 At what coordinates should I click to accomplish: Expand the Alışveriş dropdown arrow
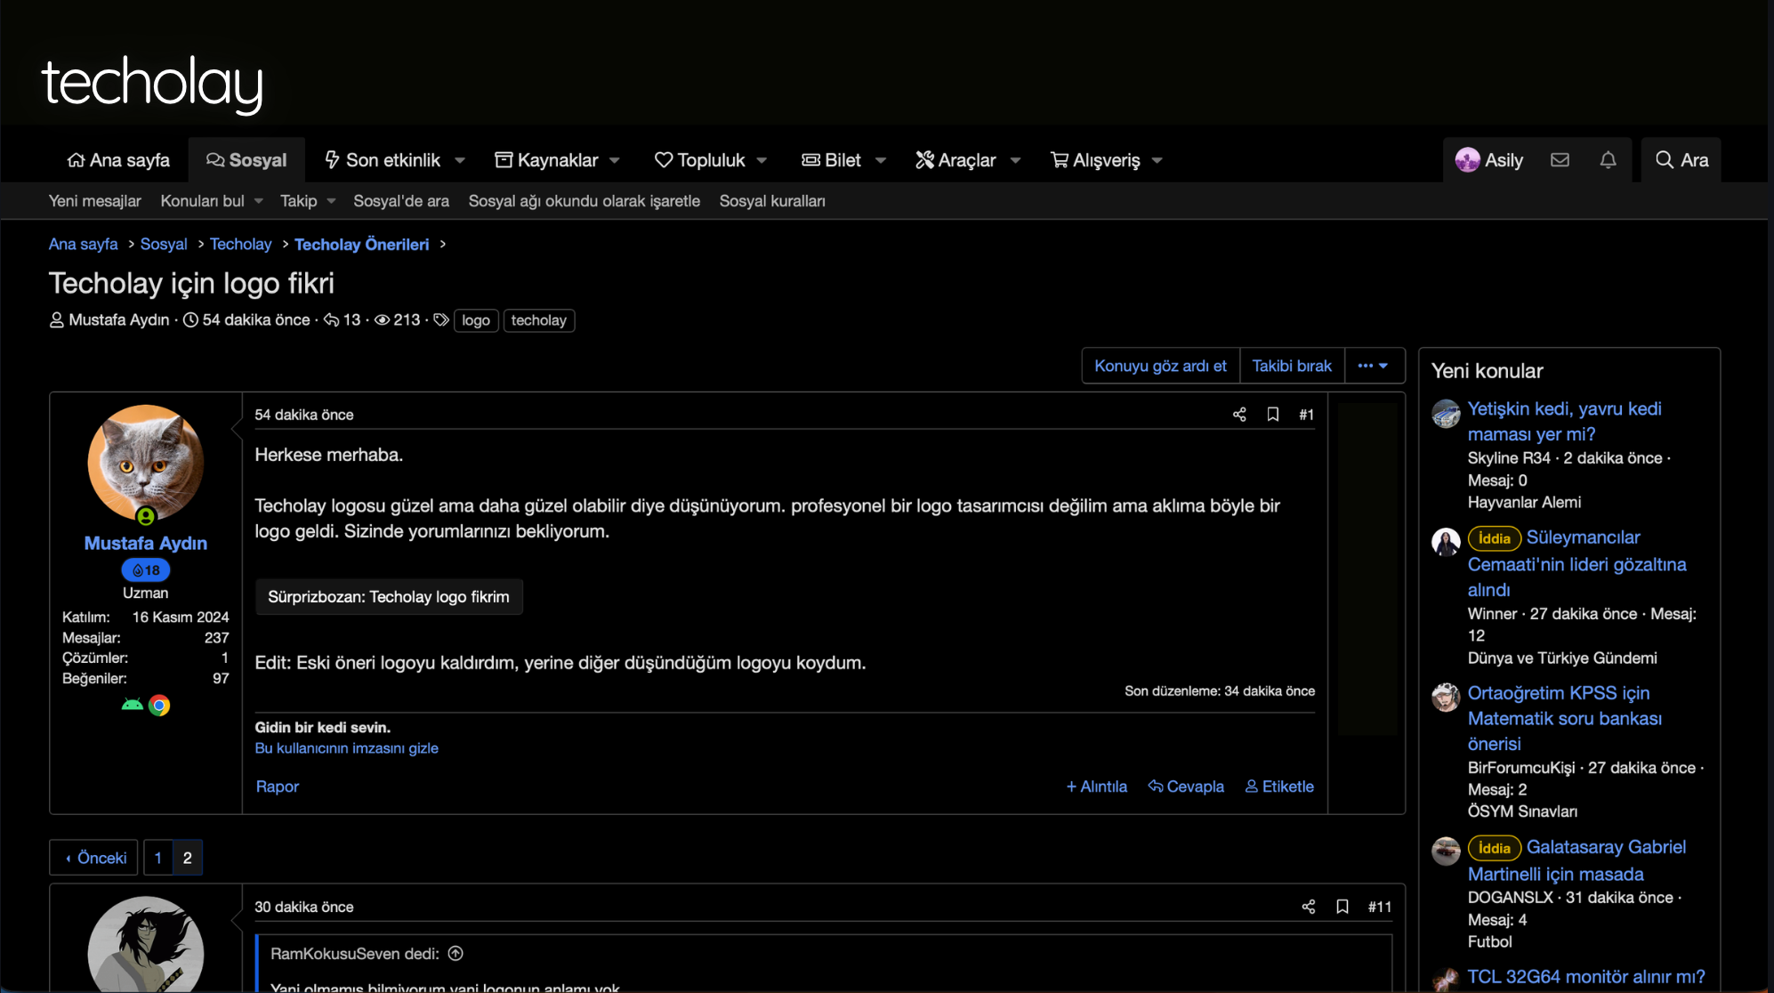coord(1157,161)
